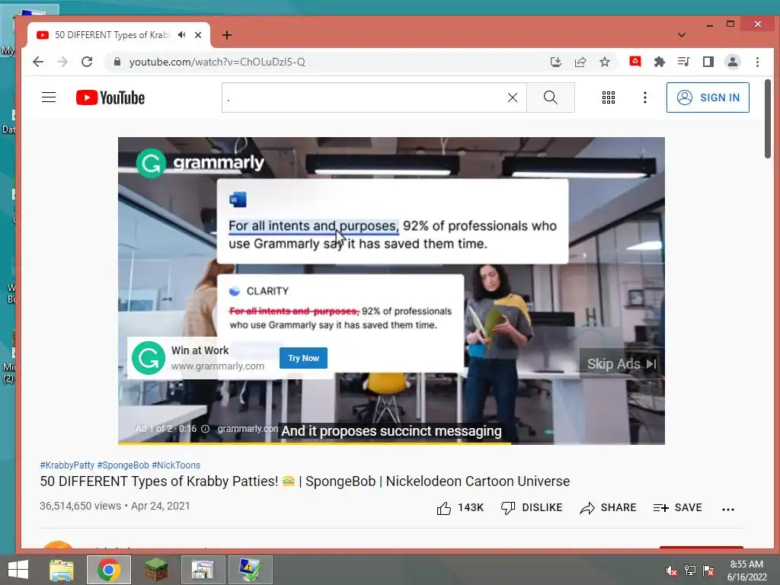Open tab search chevron in title bar
The image size is (780, 585).
click(682, 35)
